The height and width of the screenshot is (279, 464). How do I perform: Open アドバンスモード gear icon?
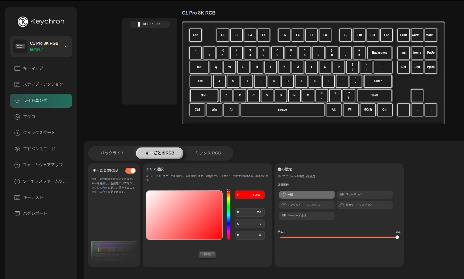click(17, 149)
